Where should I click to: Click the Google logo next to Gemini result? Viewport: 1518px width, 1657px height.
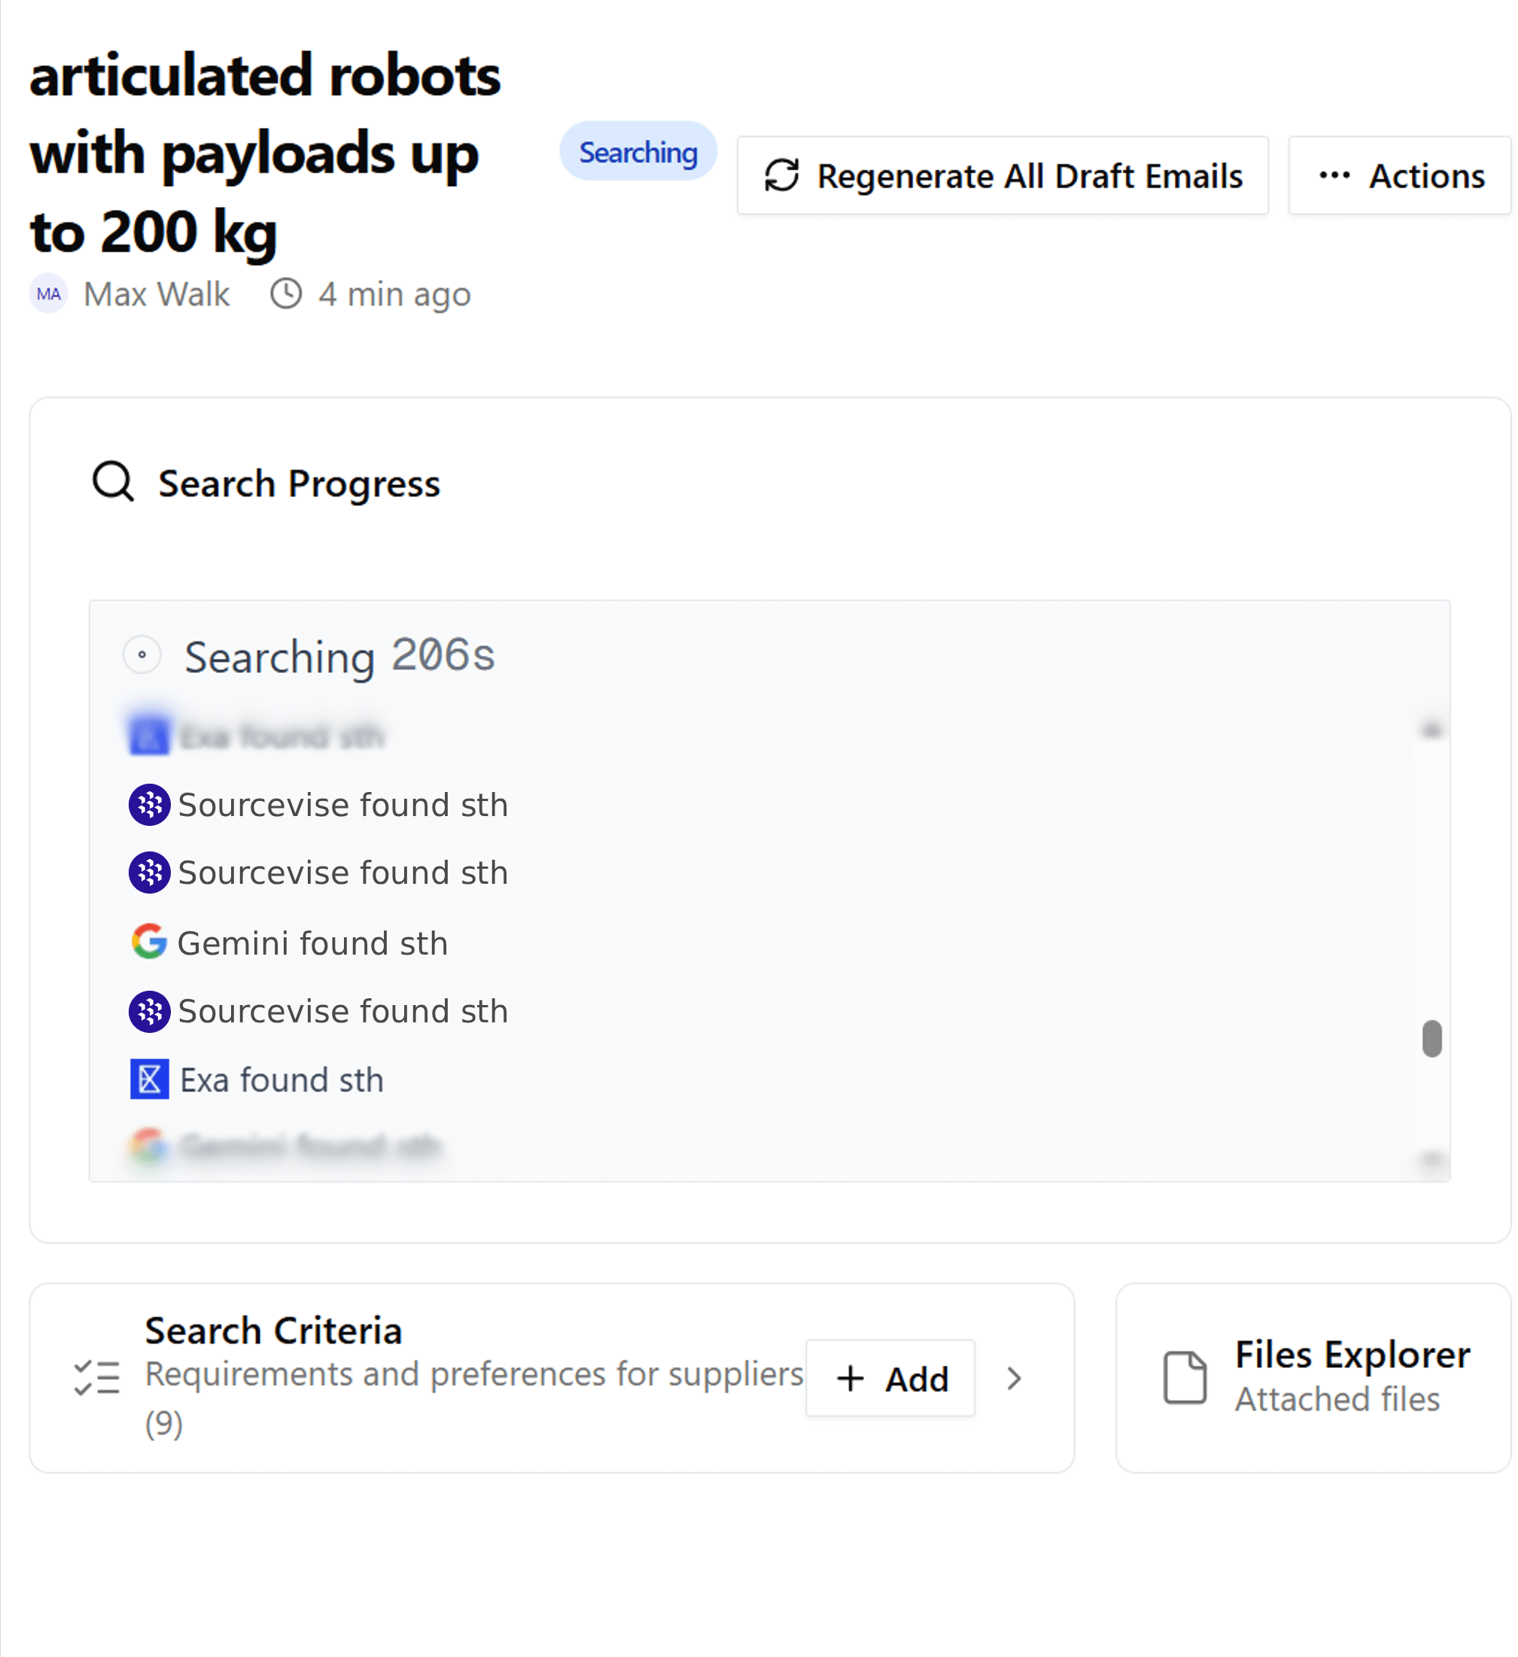coord(150,943)
